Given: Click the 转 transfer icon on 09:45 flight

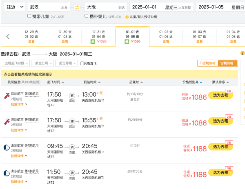Looking at the screenshot, I should pos(72,147).
